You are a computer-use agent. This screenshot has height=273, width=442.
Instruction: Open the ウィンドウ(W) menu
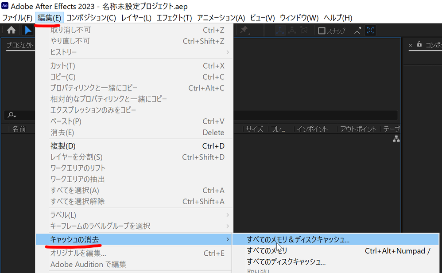[299, 18]
